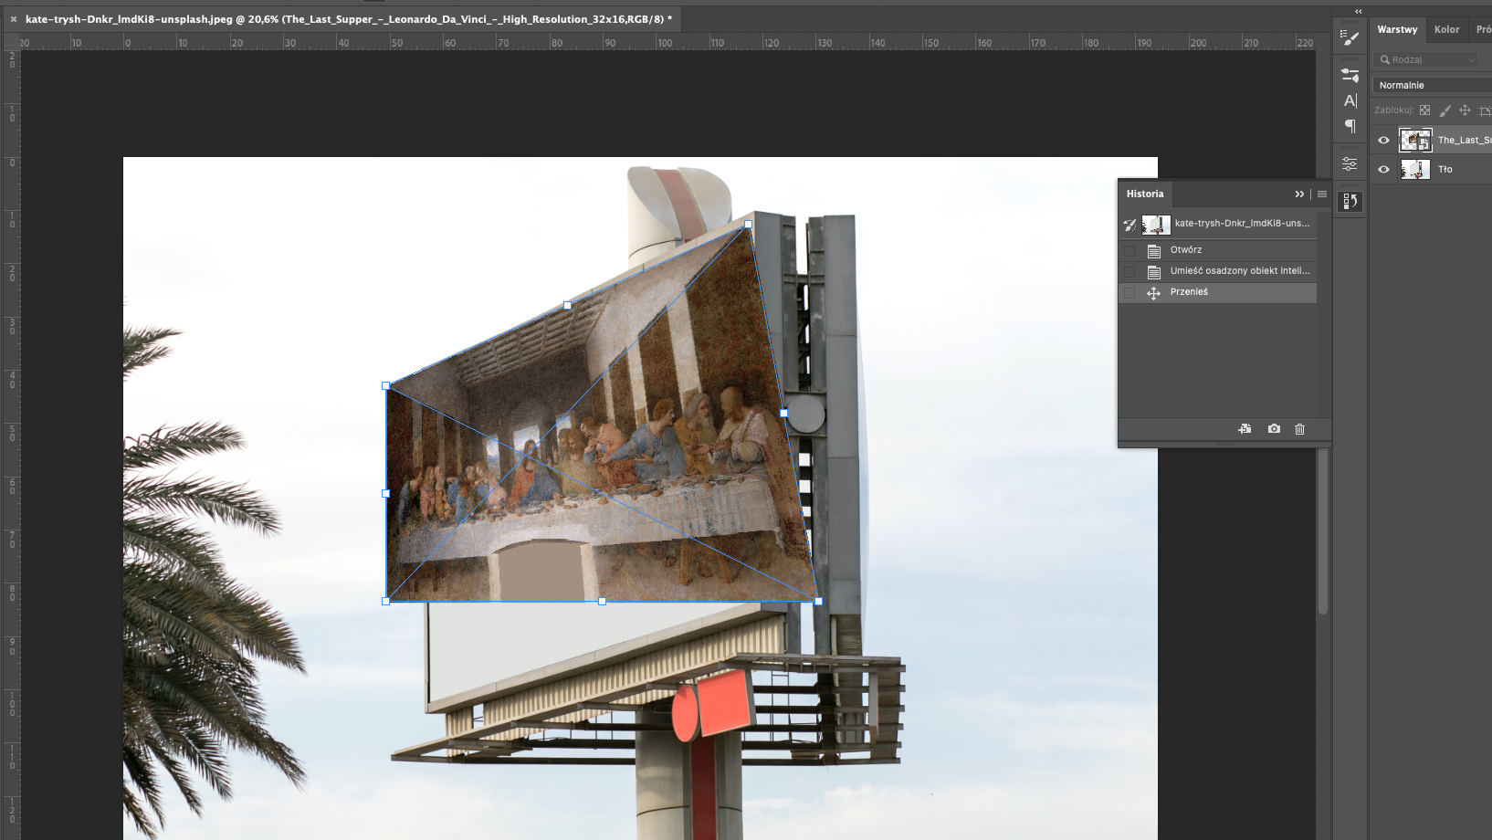This screenshot has width=1492, height=840.
Task: Select the Otwórz history state
Action: coord(1219,250)
